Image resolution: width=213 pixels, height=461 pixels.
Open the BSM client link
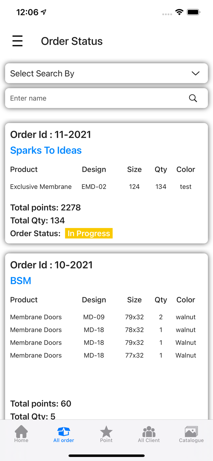21,281
